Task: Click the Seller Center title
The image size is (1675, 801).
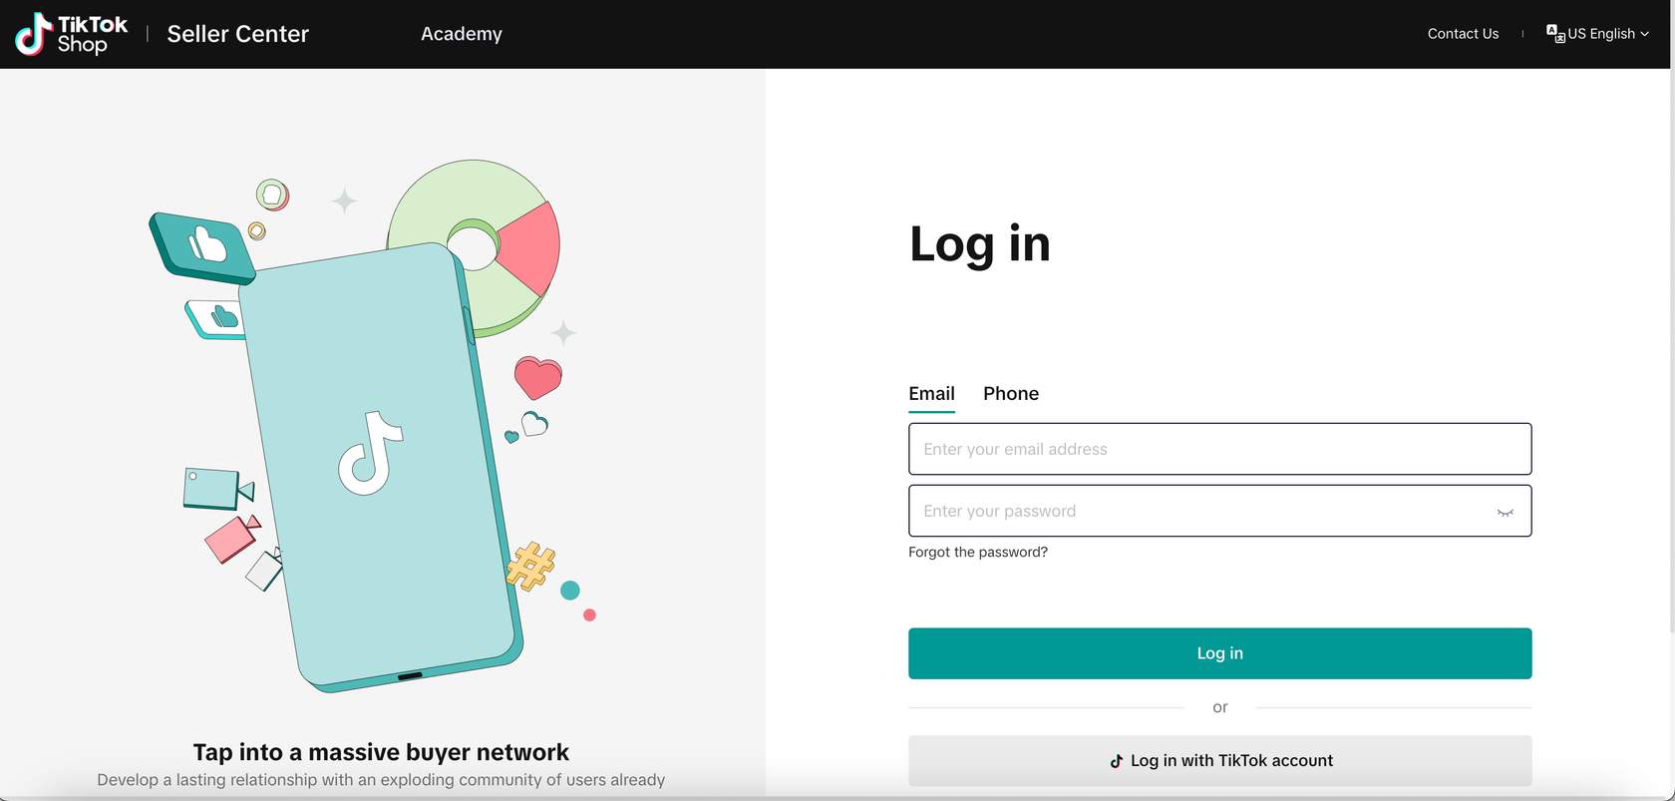Action: tap(238, 34)
